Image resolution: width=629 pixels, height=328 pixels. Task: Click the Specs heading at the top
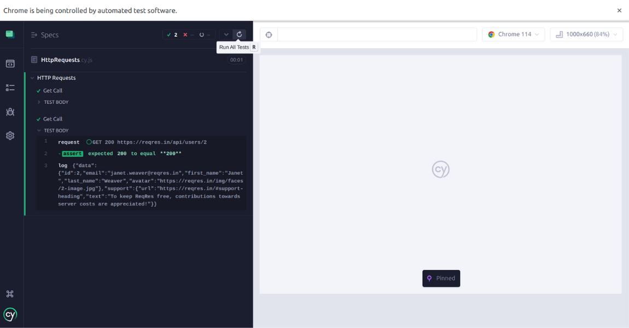50,34
